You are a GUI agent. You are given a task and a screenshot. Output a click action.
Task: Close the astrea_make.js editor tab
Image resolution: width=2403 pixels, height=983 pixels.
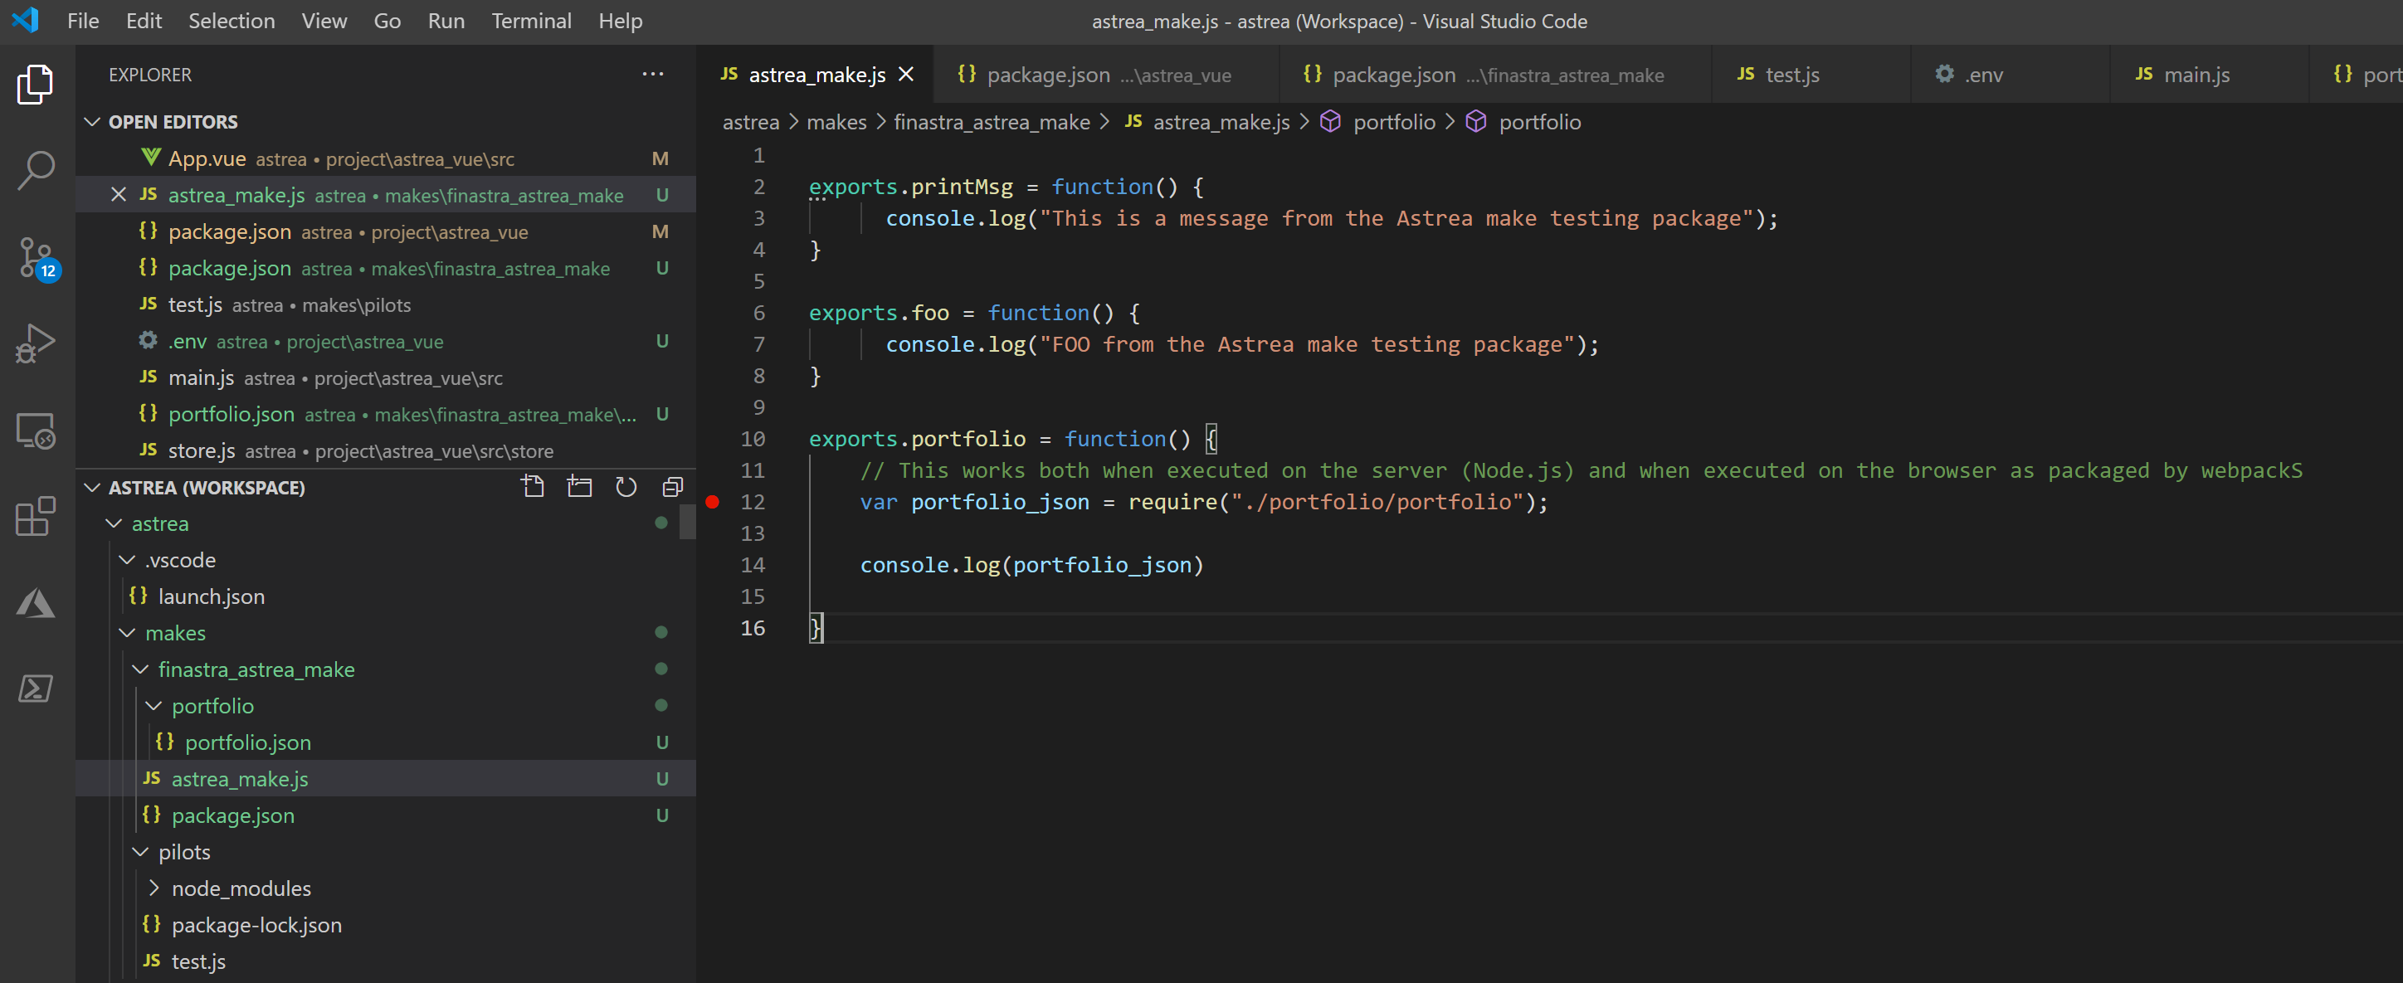pos(906,75)
